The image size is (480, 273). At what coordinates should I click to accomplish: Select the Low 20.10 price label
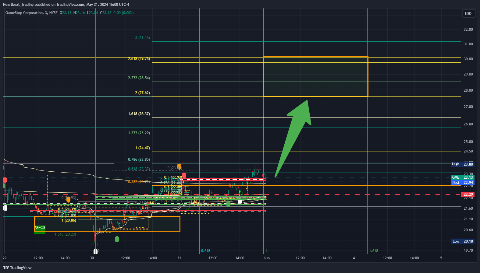[462, 241]
